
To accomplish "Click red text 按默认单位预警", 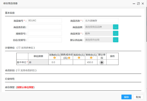I will tap(25, 87).
